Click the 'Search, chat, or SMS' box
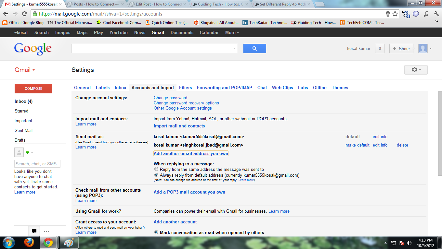The height and width of the screenshot is (249, 442). pos(37,164)
